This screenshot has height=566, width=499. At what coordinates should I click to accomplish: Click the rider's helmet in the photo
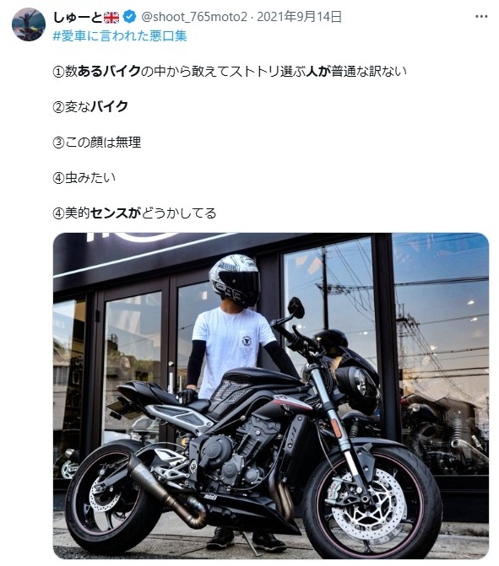tap(235, 279)
